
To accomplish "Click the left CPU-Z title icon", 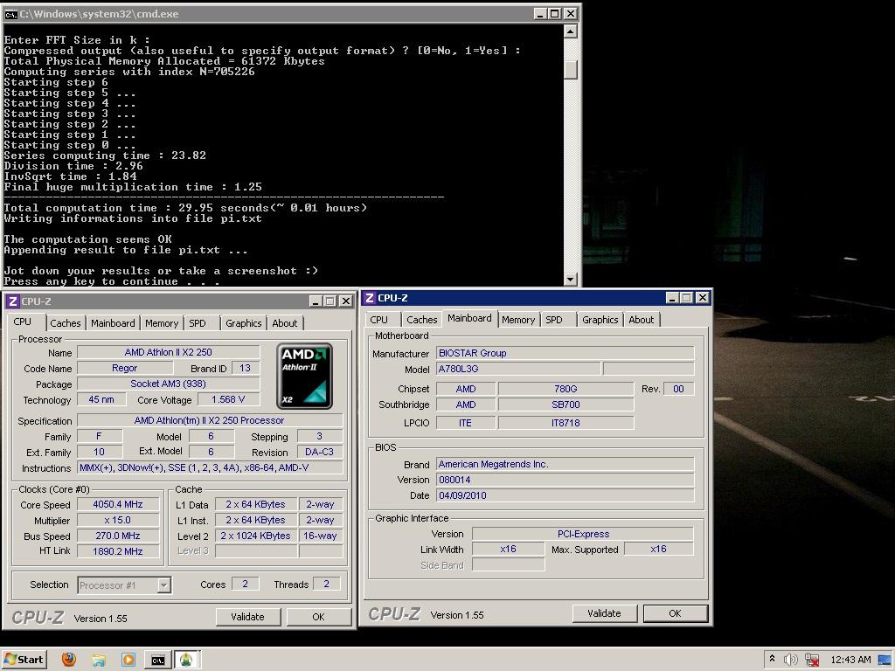I will (x=12, y=301).
